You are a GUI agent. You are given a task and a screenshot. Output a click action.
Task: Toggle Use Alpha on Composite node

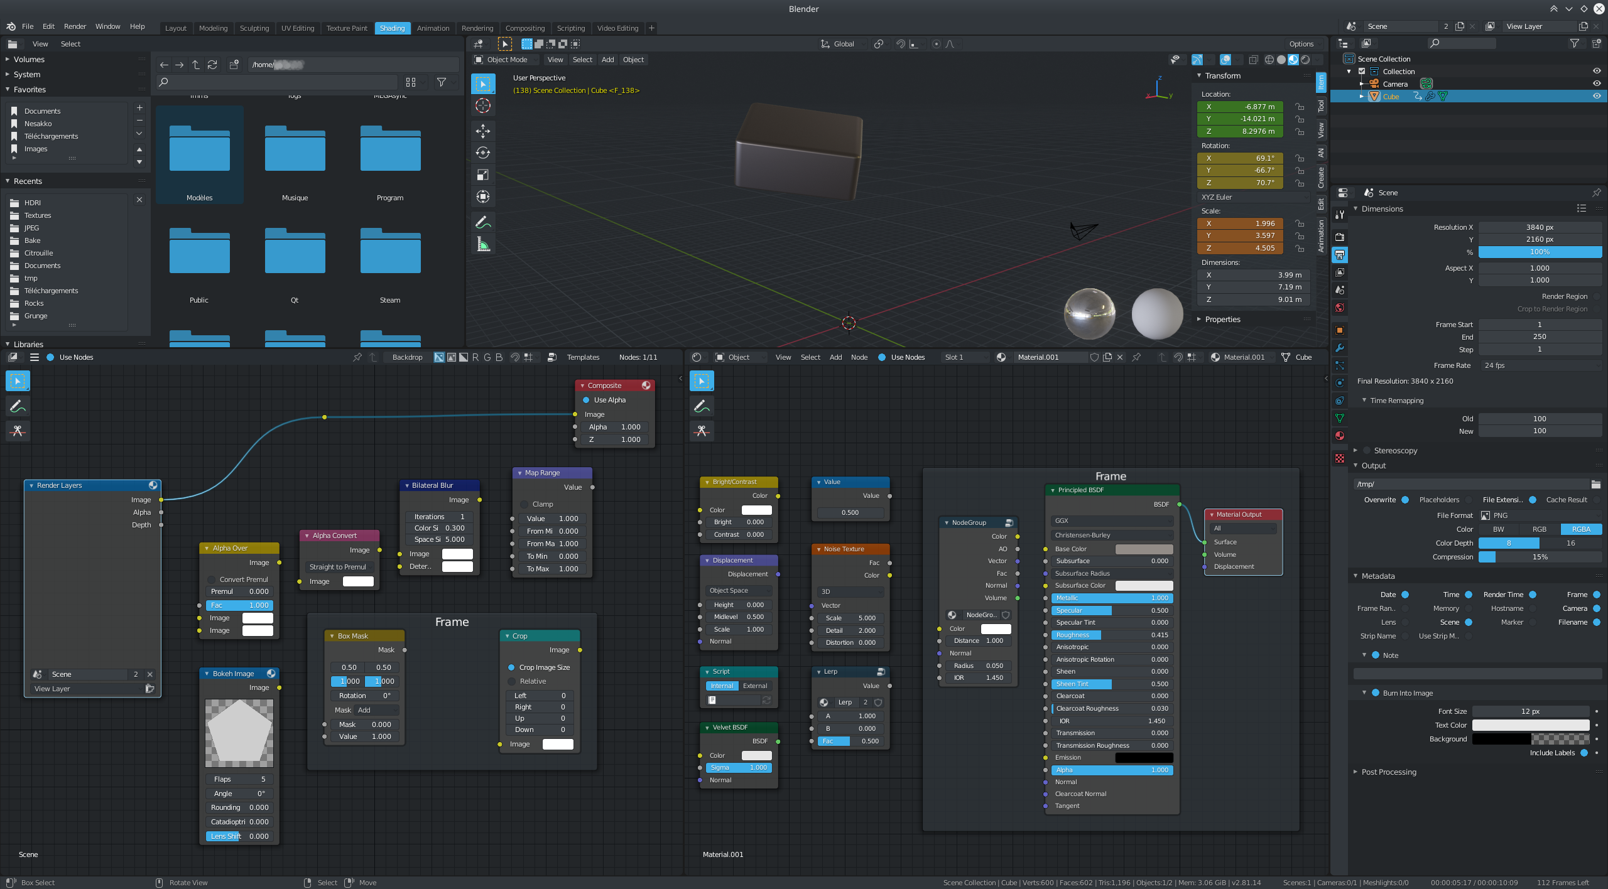[x=586, y=400]
